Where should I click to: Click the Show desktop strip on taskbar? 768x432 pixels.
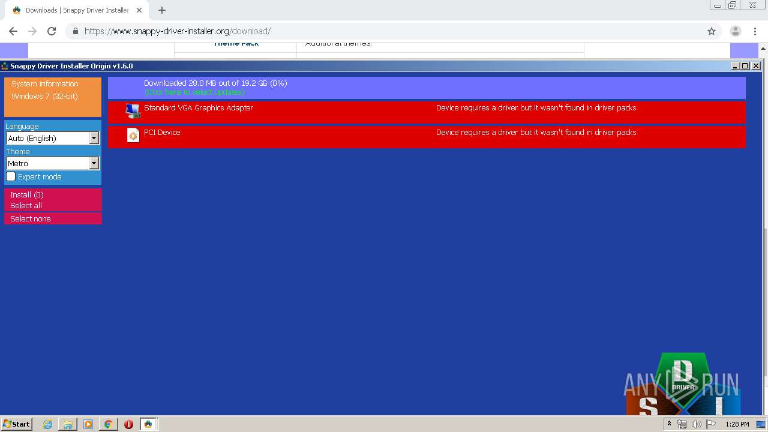pos(760,424)
